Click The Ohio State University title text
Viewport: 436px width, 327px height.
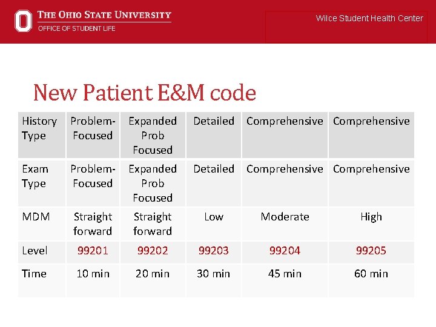(x=104, y=15)
